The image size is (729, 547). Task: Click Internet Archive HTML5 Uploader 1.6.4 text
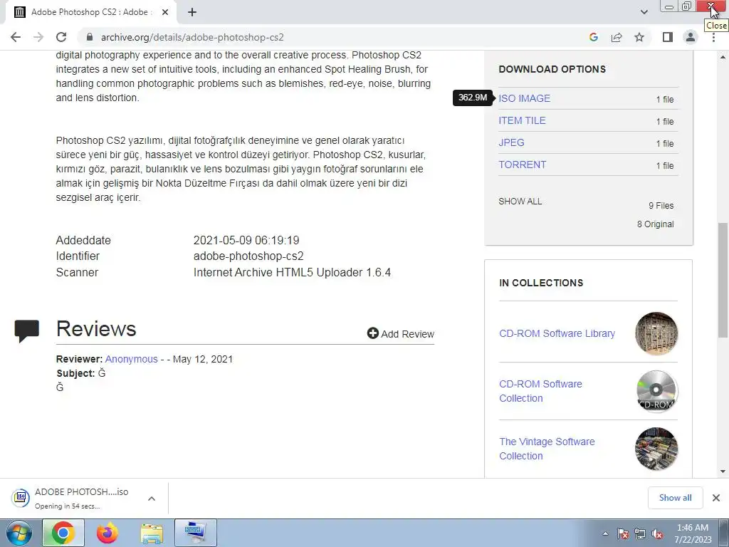[292, 272]
